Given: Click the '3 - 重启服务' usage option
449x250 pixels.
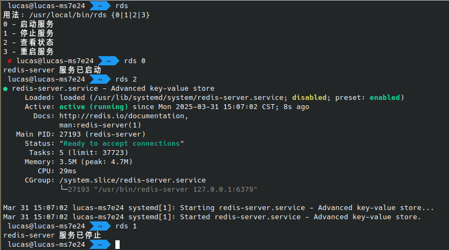Looking at the screenshot, I should pyautogui.click(x=29, y=52).
